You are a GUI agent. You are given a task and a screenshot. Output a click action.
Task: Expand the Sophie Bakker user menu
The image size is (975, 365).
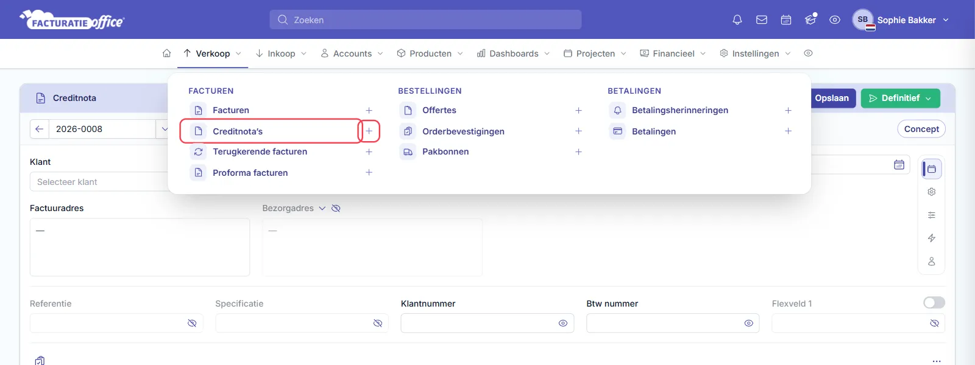coord(901,20)
